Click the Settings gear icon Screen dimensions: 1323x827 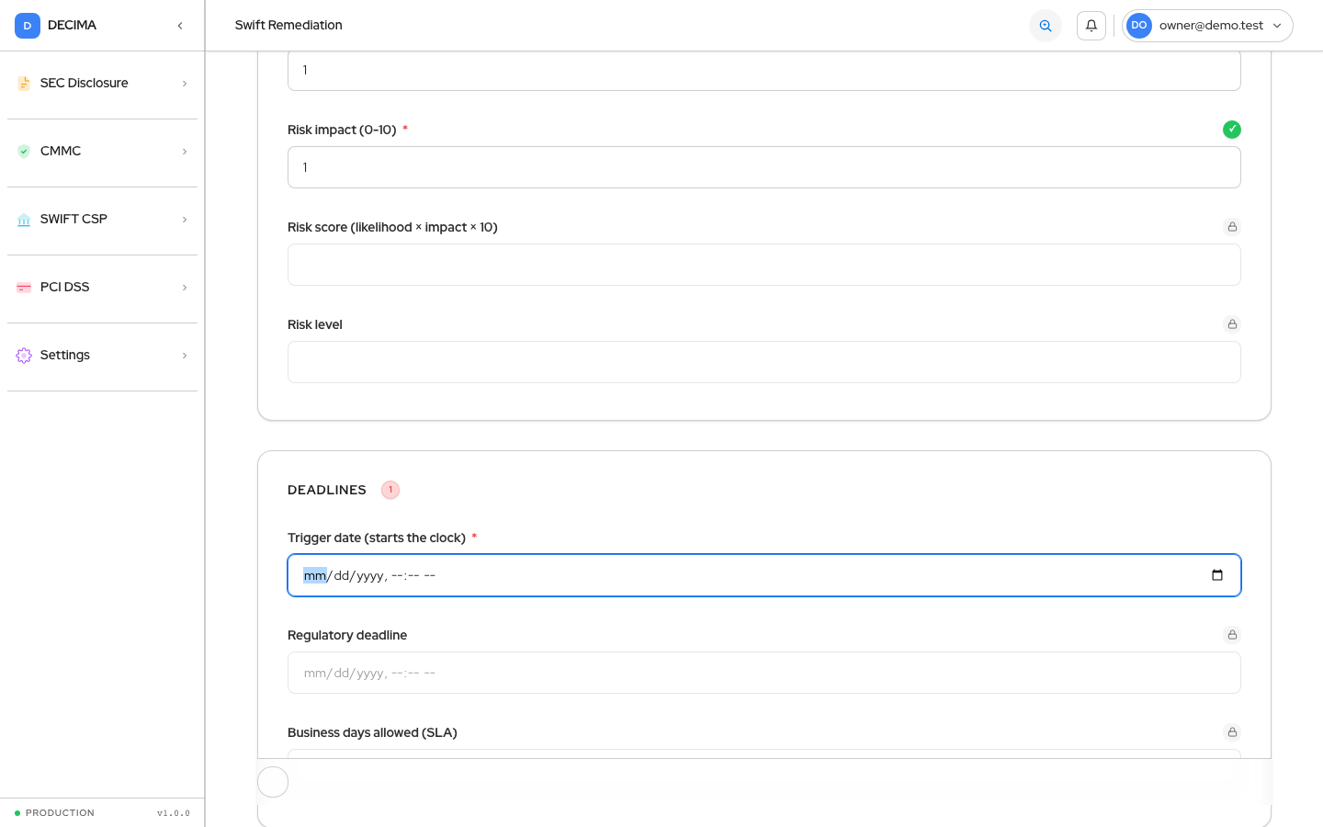(24, 356)
